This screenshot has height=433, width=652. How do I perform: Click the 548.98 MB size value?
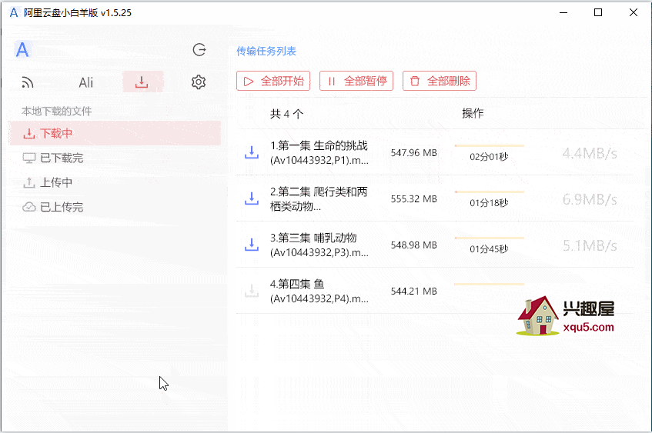[413, 245]
